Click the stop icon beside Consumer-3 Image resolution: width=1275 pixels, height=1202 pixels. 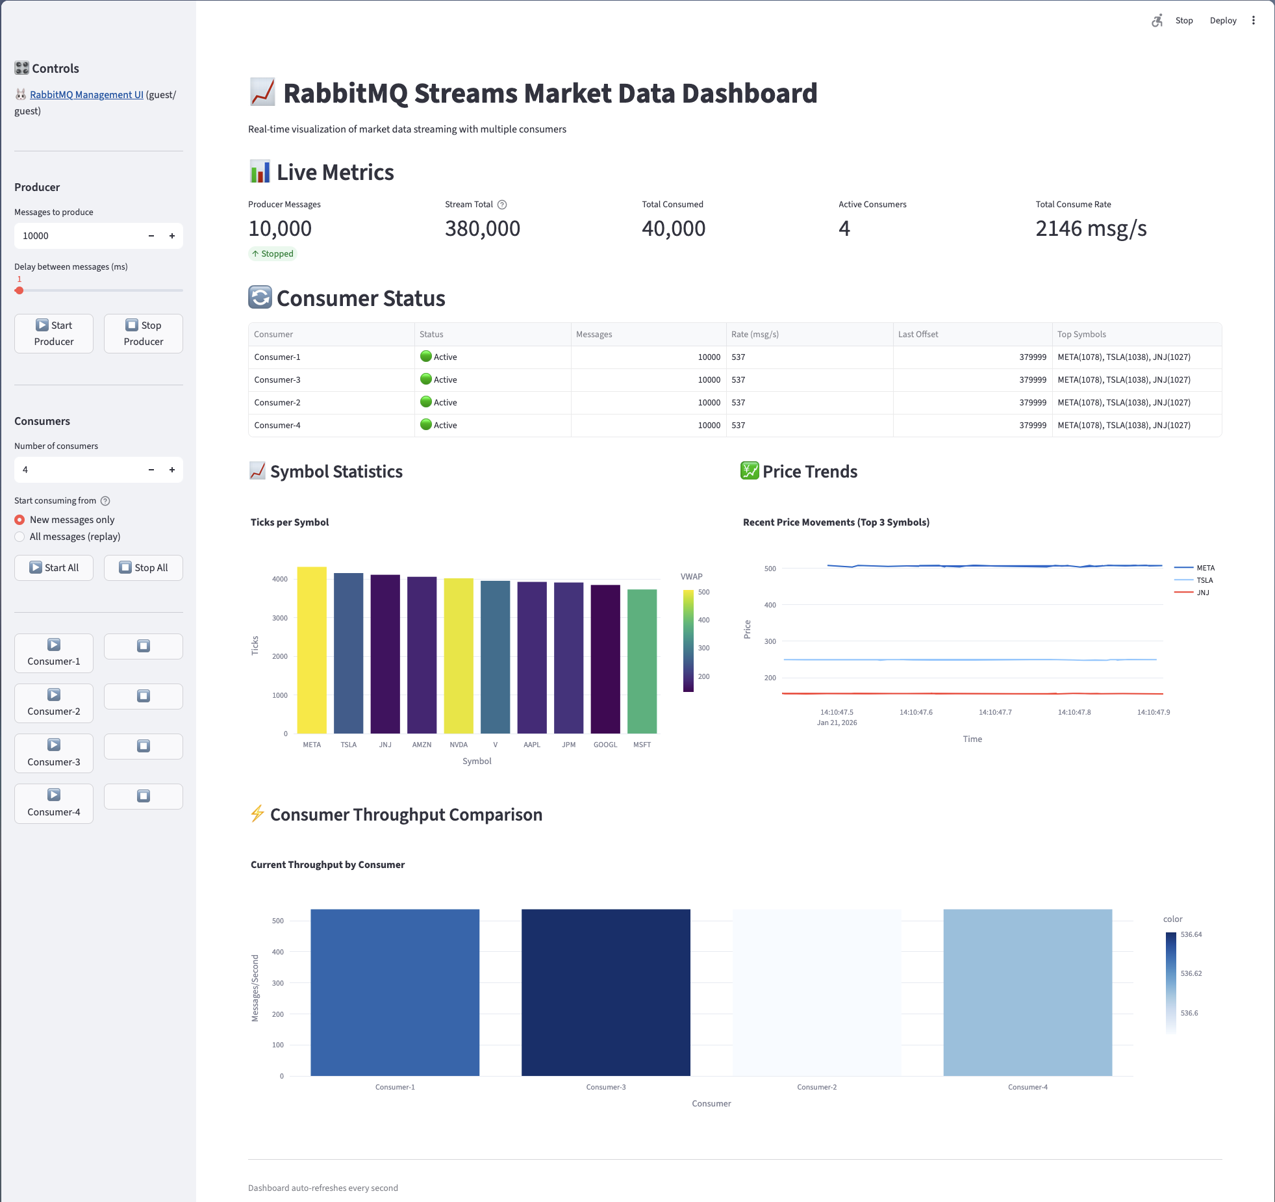click(143, 746)
